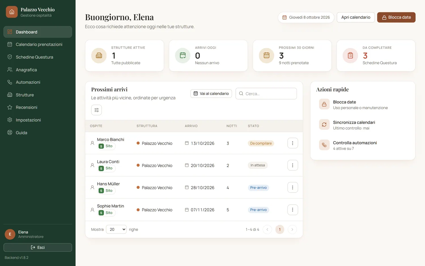Viewport: 425px width, 266px height.
Task: Click the Backend v1.8.2 version text
Action: 16,258
